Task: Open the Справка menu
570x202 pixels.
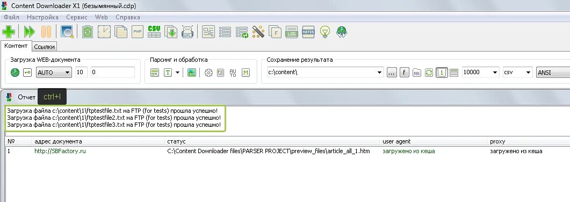Action: 128,17
